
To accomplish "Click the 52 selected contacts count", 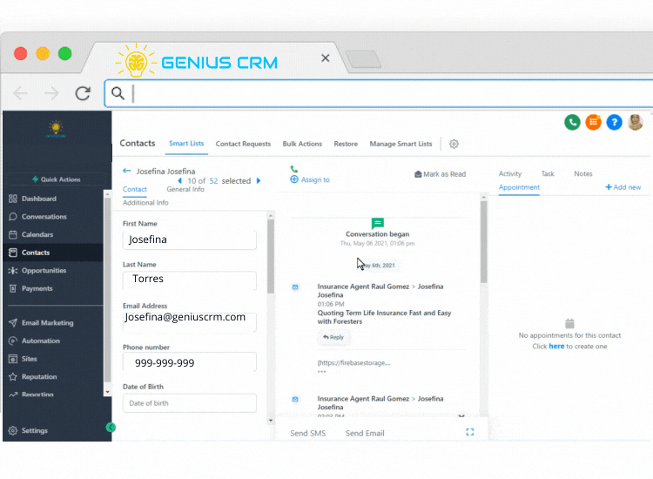I will pos(213,181).
